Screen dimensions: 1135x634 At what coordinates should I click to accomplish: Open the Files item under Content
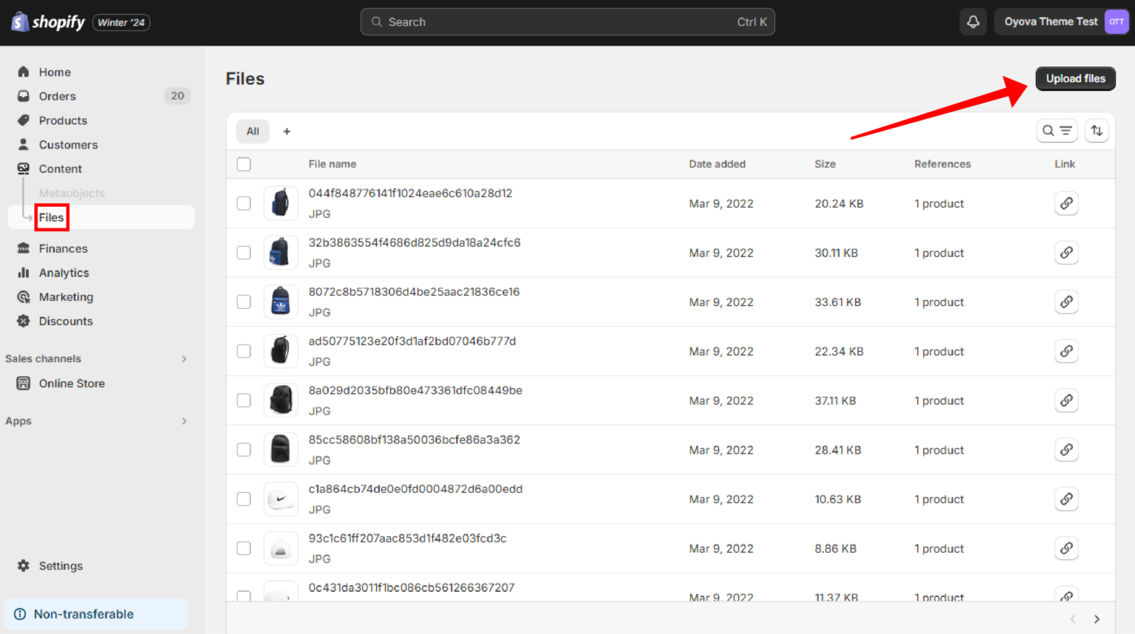51,217
